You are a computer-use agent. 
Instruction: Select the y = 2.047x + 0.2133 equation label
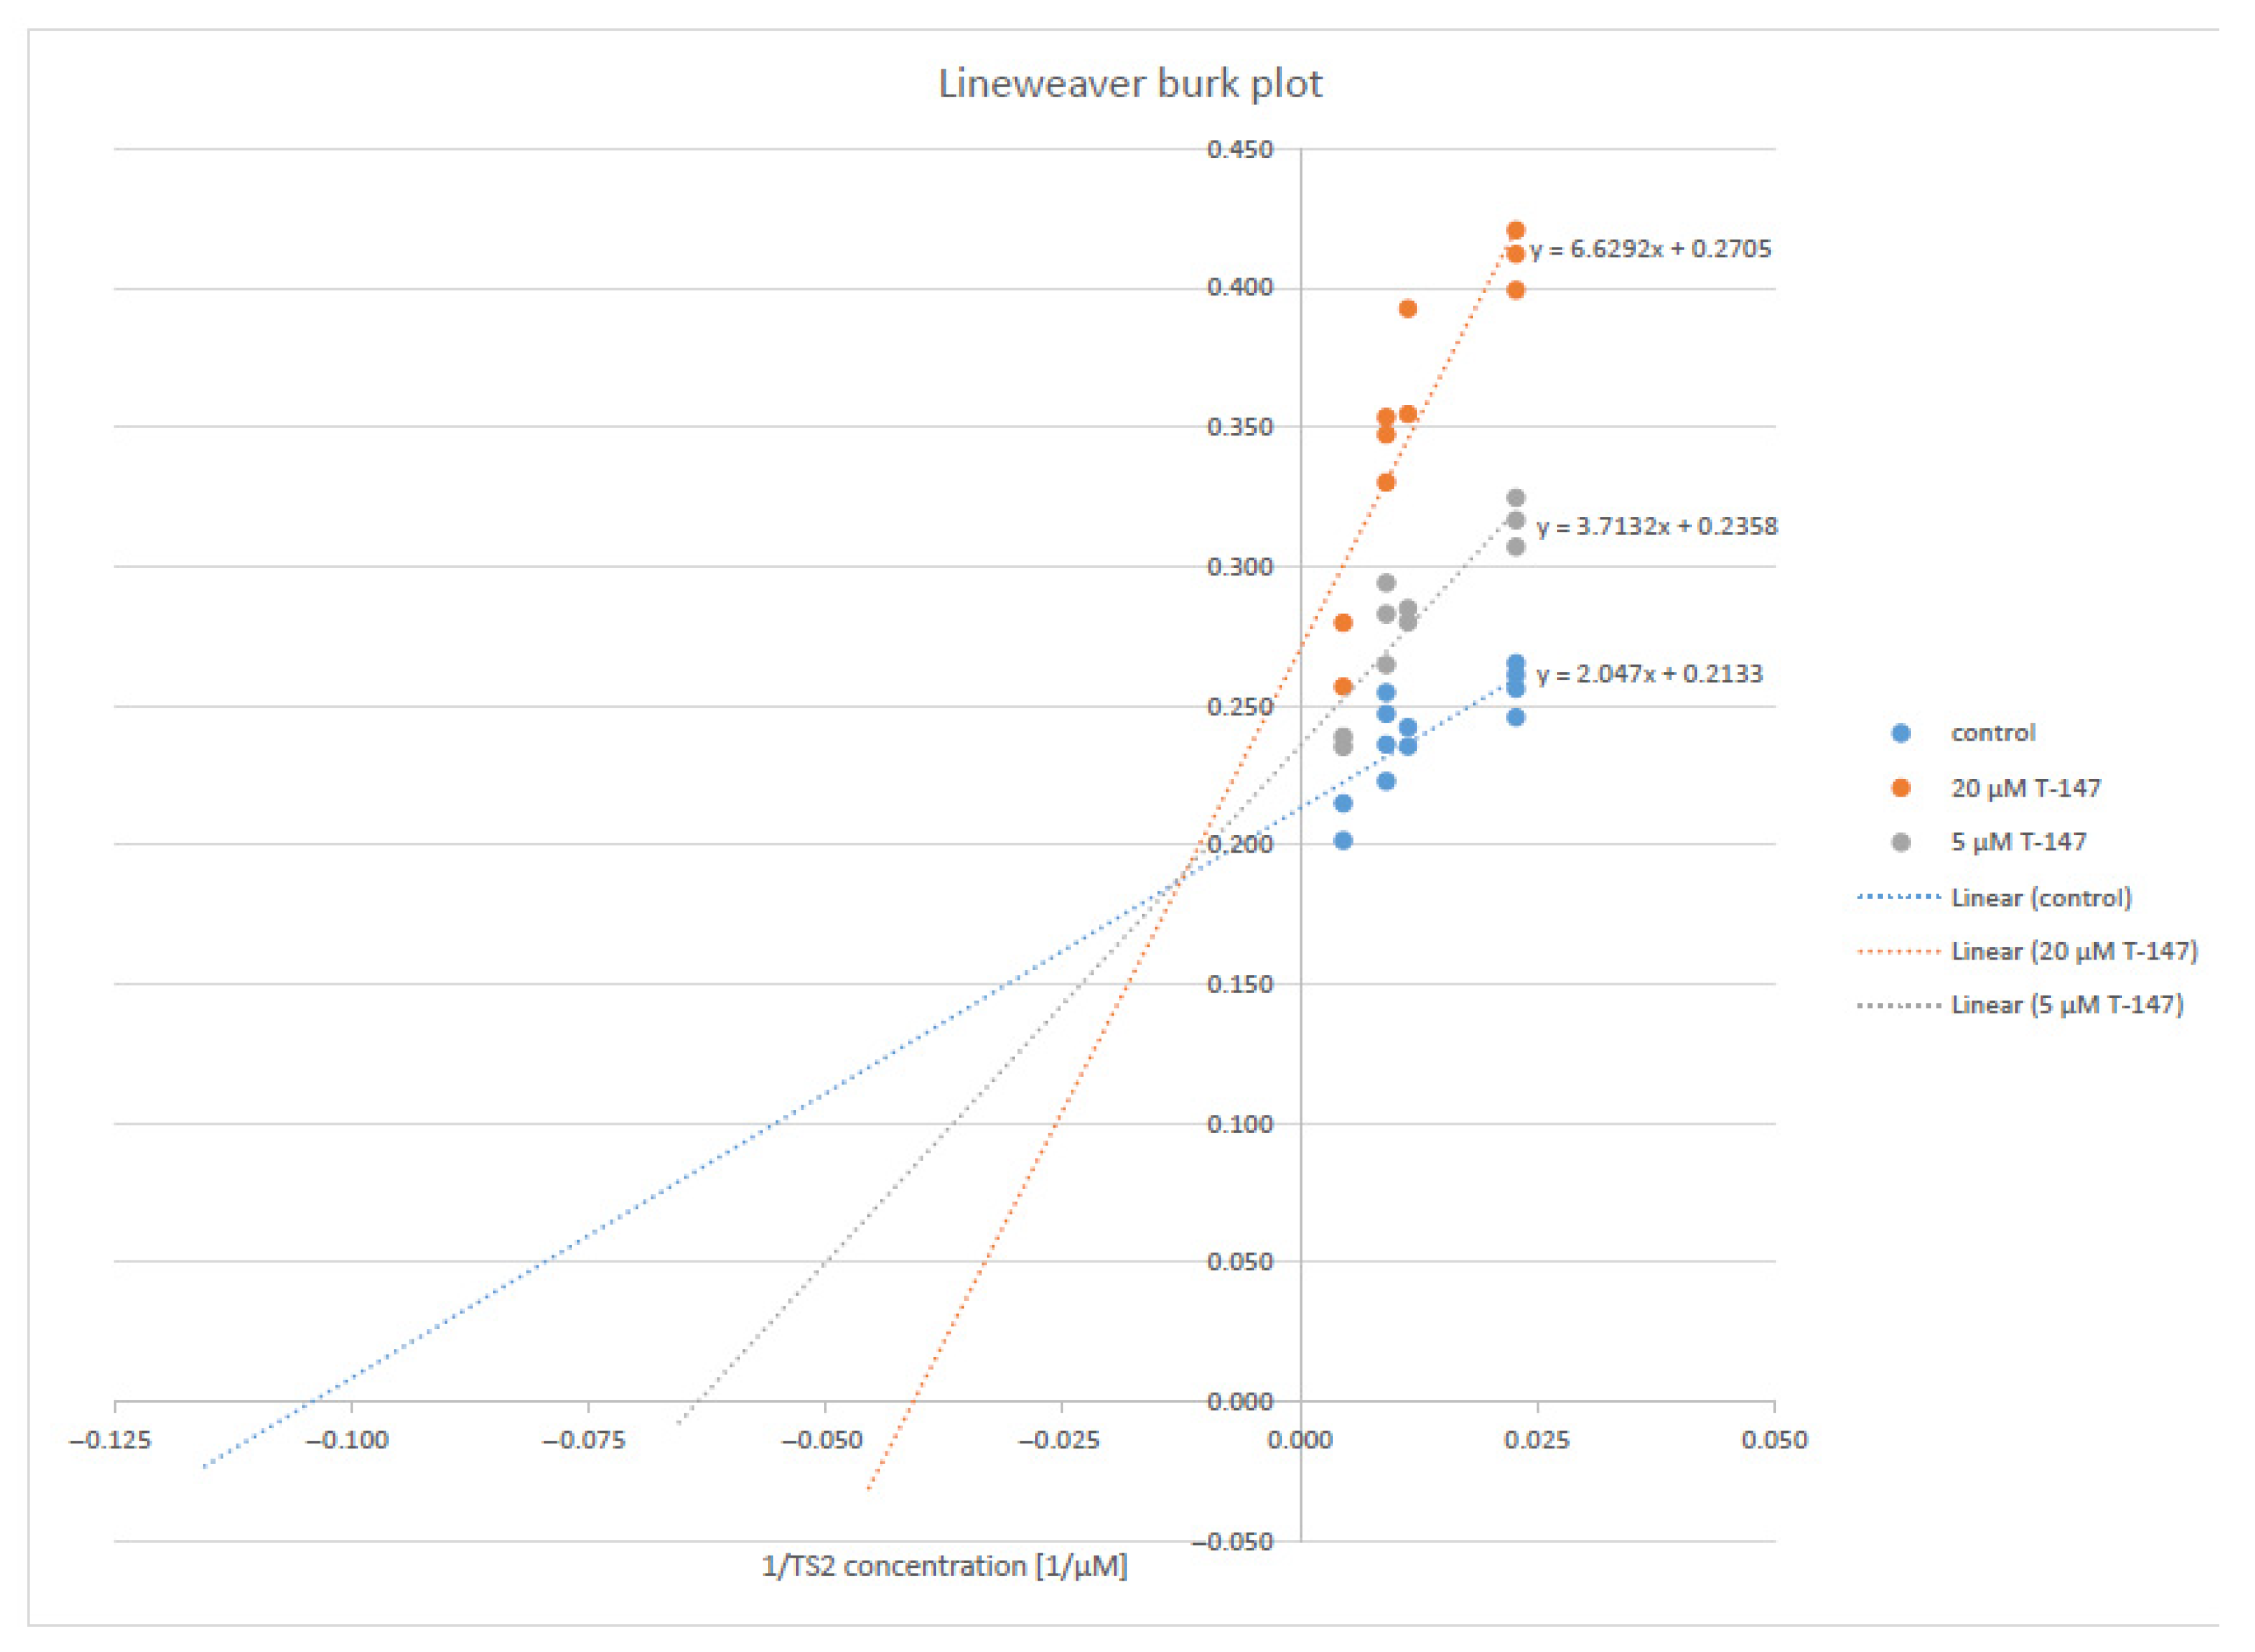click(1649, 674)
